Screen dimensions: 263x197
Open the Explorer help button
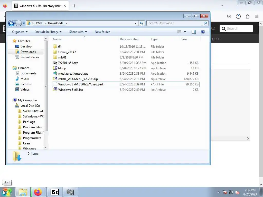coord(203,32)
